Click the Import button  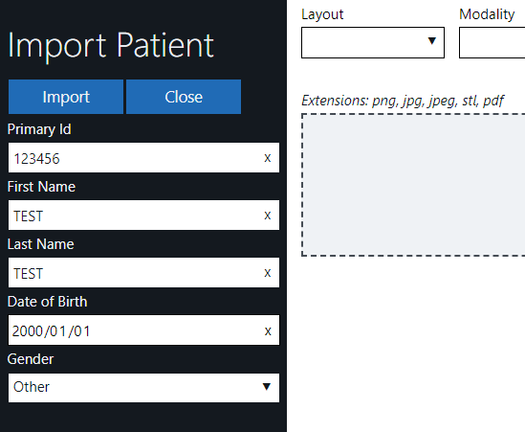click(x=66, y=97)
